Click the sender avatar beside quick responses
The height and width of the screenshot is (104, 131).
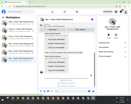coord(41,72)
